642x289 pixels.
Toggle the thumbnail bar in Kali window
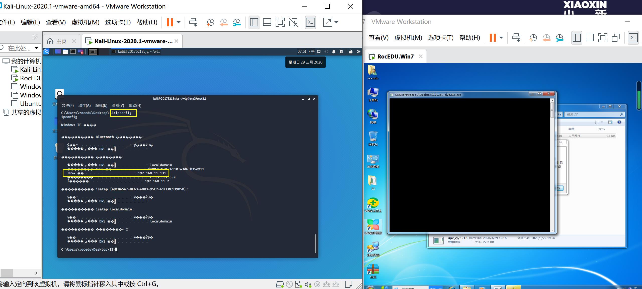[267, 22]
